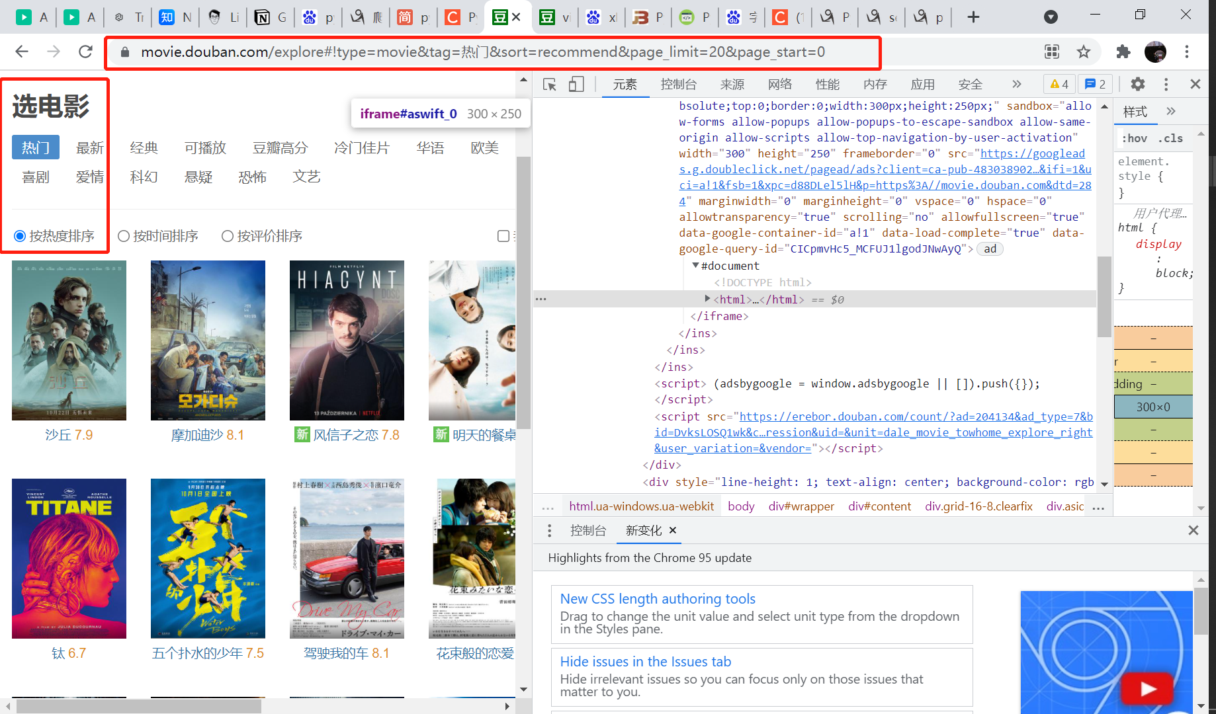Select the 最新 movie tag
Viewport: 1216px width, 714px height.
[90, 147]
